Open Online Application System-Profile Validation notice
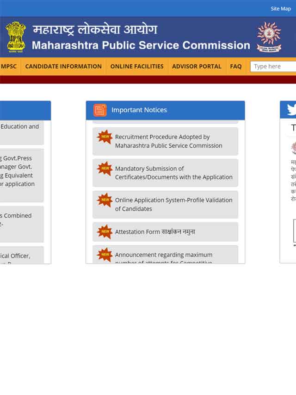The image size is (296, 395). (x=174, y=204)
